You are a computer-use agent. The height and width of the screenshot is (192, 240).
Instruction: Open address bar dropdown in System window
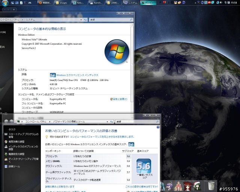pos(81,20)
